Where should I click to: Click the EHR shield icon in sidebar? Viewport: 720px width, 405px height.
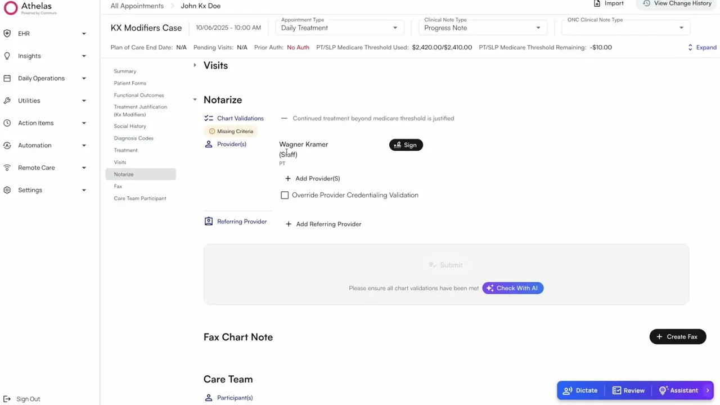click(x=7, y=34)
